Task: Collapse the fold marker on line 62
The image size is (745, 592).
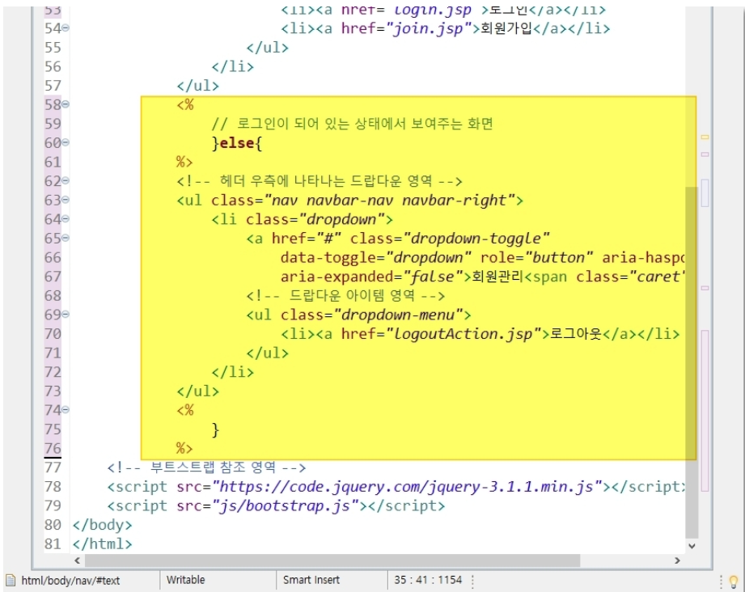Action: pos(66,180)
